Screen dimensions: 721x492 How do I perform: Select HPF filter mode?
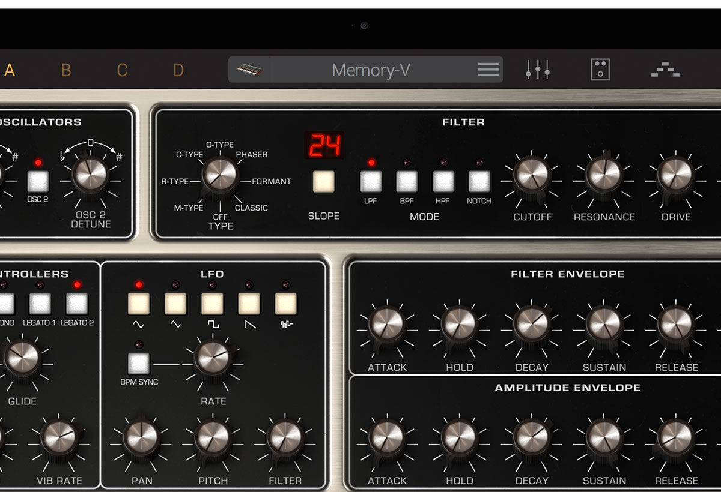(x=443, y=181)
